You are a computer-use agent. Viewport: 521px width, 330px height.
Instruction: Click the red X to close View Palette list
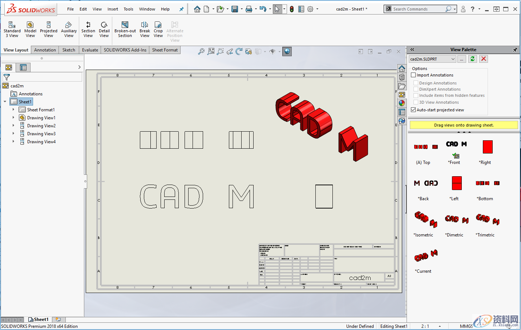[x=483, y=59]
